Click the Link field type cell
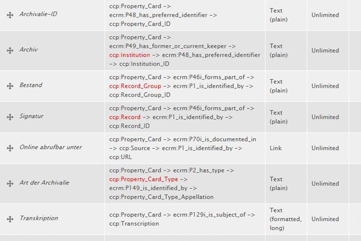Screen dimensions: 361x241 [x=276, y=148]
